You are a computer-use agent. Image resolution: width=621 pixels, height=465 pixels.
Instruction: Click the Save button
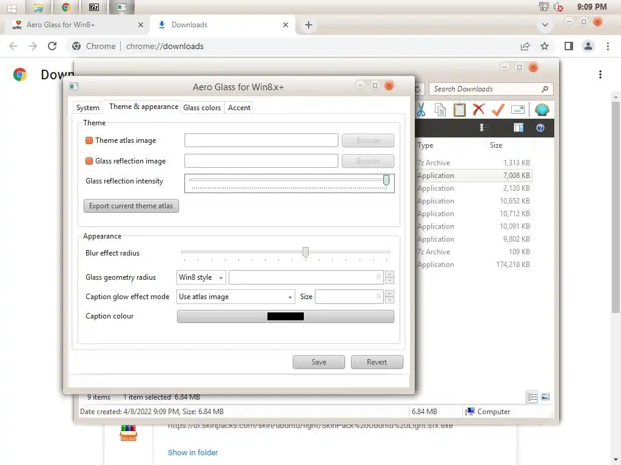[319, 362]
